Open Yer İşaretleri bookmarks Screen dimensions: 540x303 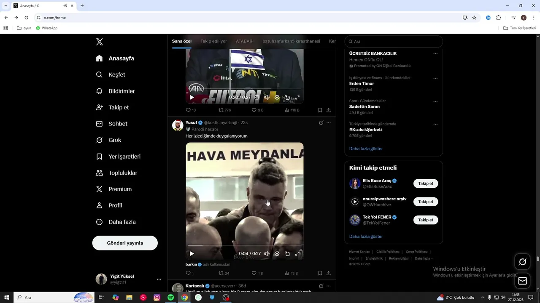pos(118,157)
